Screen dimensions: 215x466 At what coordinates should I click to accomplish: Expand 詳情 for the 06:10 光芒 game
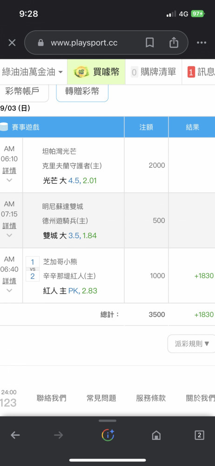pos(9,171)
